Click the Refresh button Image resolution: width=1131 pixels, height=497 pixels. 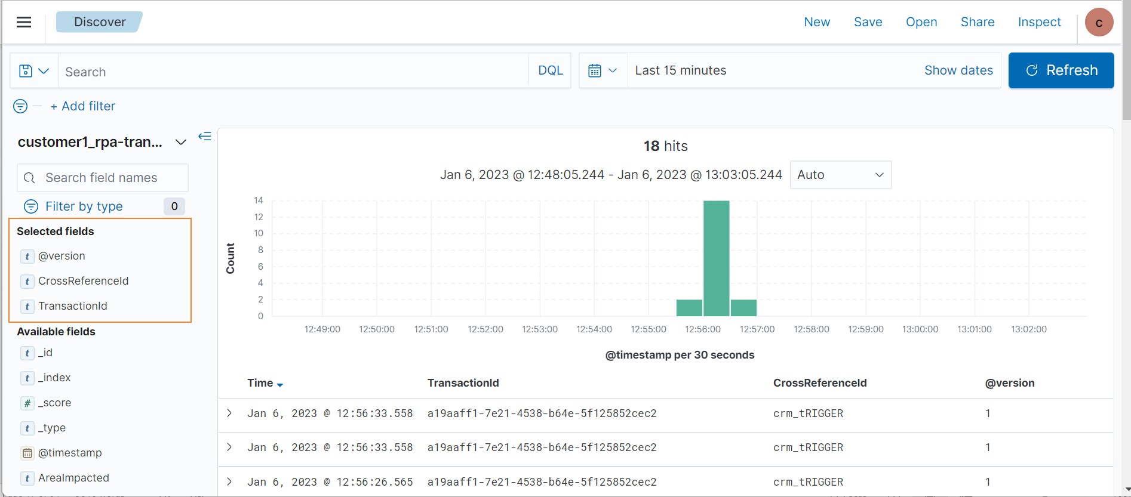coord(1061,70)
